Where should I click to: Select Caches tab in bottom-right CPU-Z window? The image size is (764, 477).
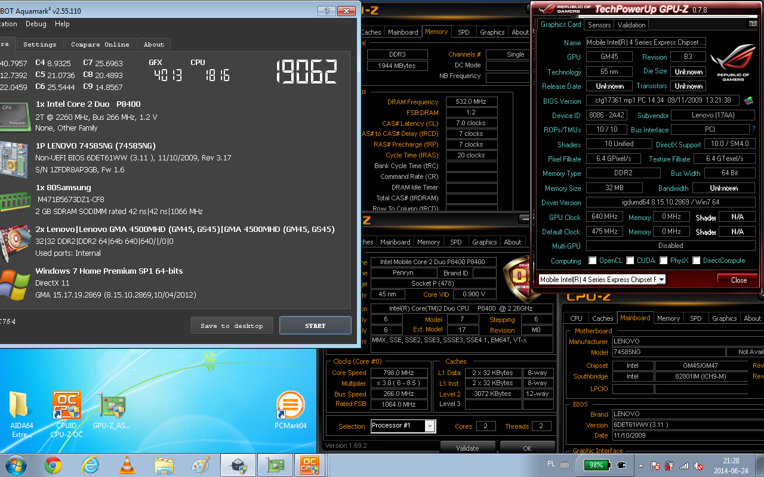[x=602, y=318]
